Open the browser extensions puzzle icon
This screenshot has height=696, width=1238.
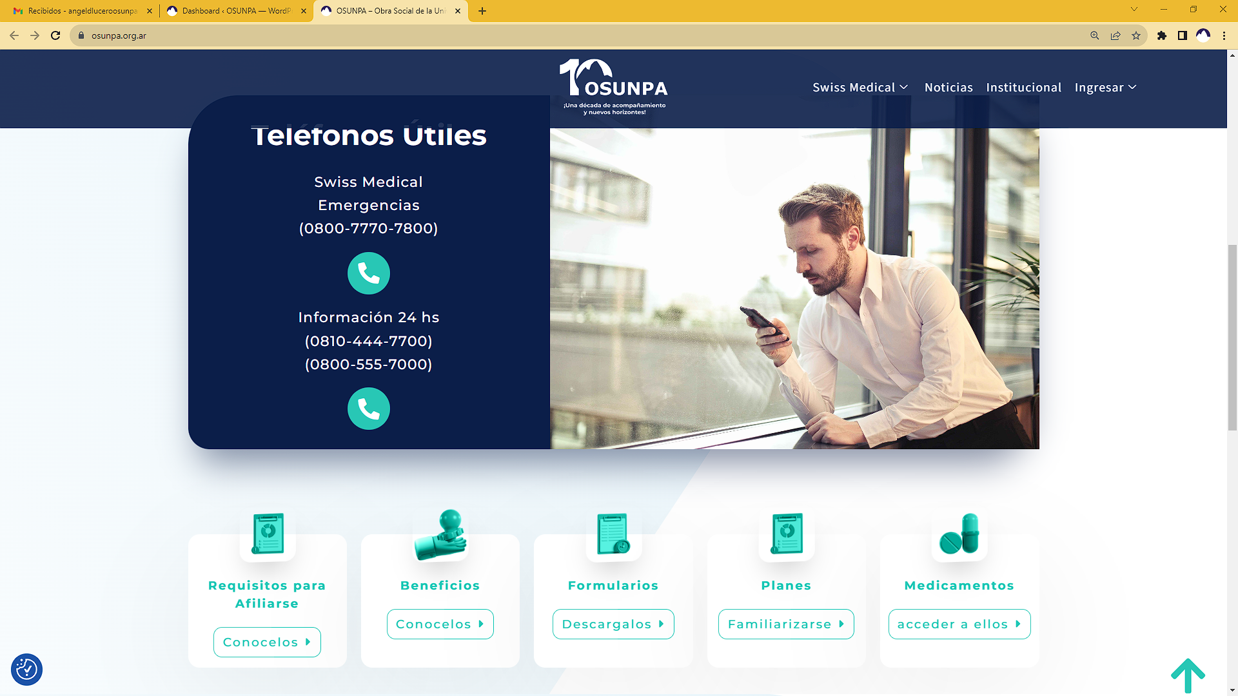[x=1162, y=35]
